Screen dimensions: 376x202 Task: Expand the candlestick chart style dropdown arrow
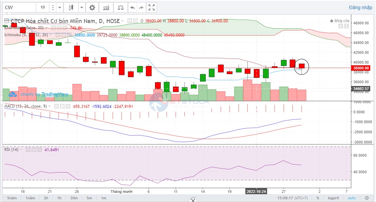point(82,7)
